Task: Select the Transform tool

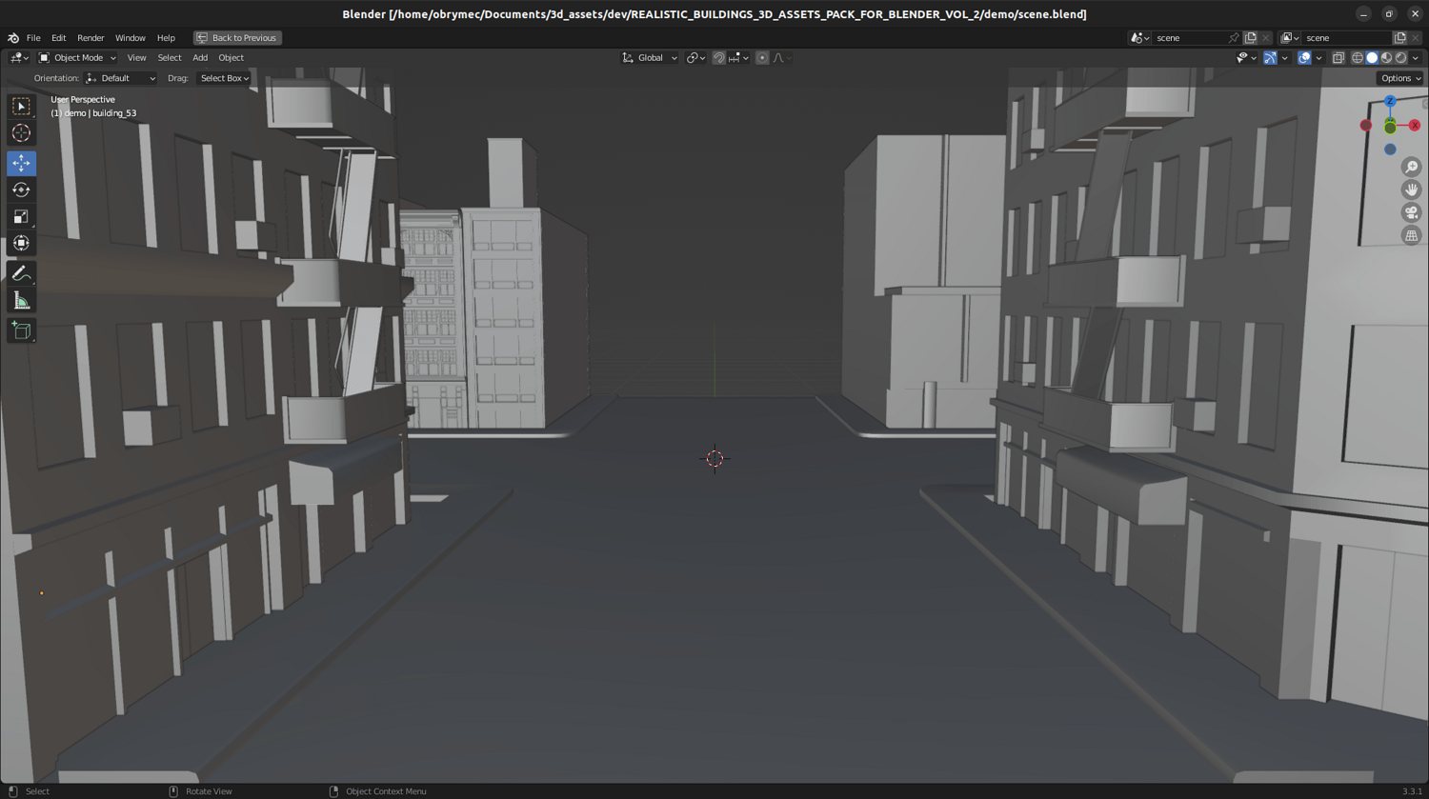Action: pyautogui.click(x=21, y=244)
